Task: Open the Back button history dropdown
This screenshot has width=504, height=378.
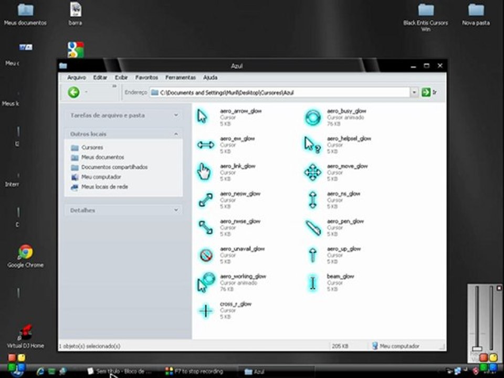Action: (x=86, y=92)
